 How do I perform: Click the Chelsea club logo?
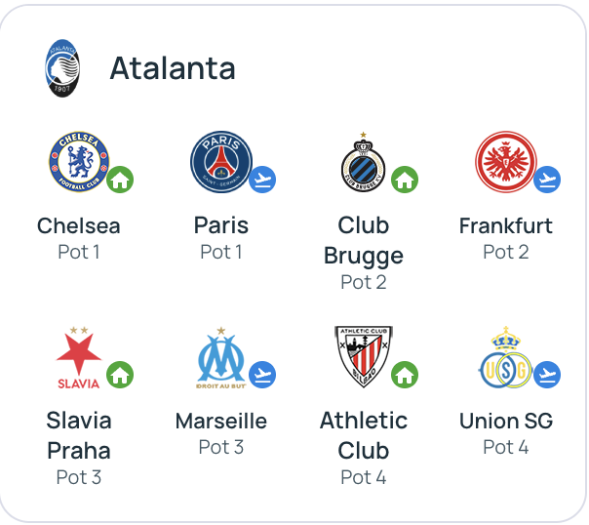(x=79, y=163)
